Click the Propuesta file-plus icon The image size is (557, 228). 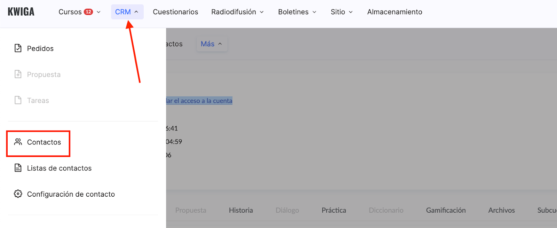point(18,74)
